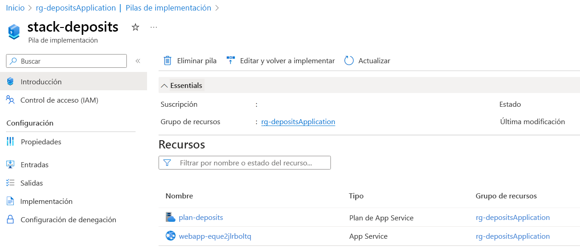Sort by Grupo de recursos column header
The image size is (580, 252).
pyautogui.click(x=506, y=196)
